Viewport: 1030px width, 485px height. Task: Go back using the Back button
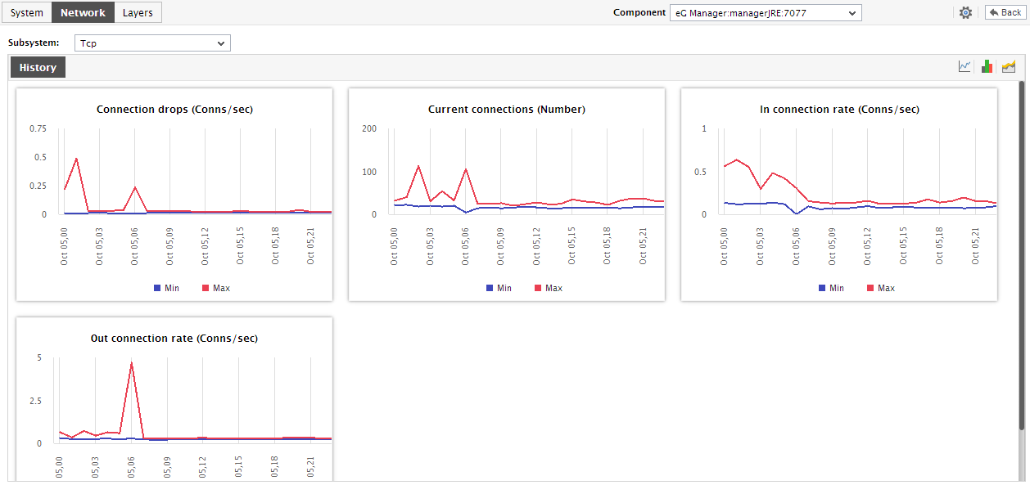pyautogui.click(x=1004, y=12)
